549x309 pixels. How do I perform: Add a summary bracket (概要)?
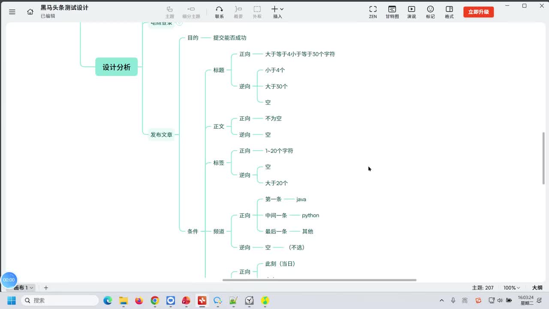coord(238,12)
